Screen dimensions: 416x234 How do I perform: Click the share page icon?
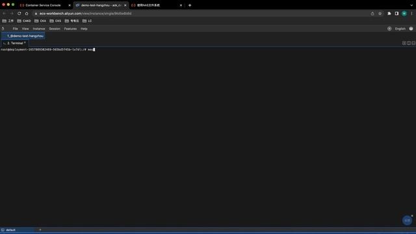(x=372, y=14)
